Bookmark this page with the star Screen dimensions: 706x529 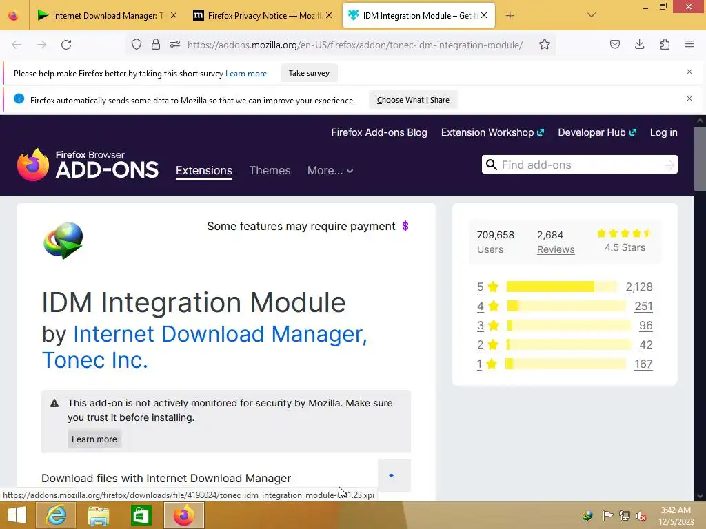(x=545, y=44)
